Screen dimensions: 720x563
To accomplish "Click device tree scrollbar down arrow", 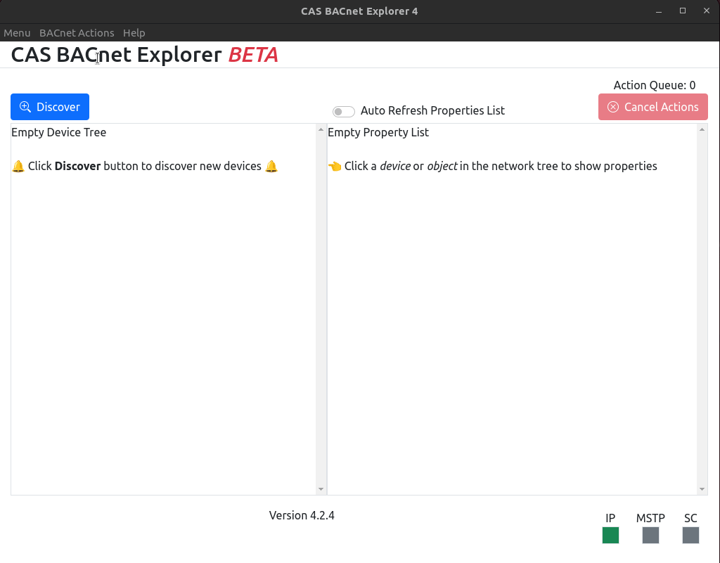I will tap(321, 489).
